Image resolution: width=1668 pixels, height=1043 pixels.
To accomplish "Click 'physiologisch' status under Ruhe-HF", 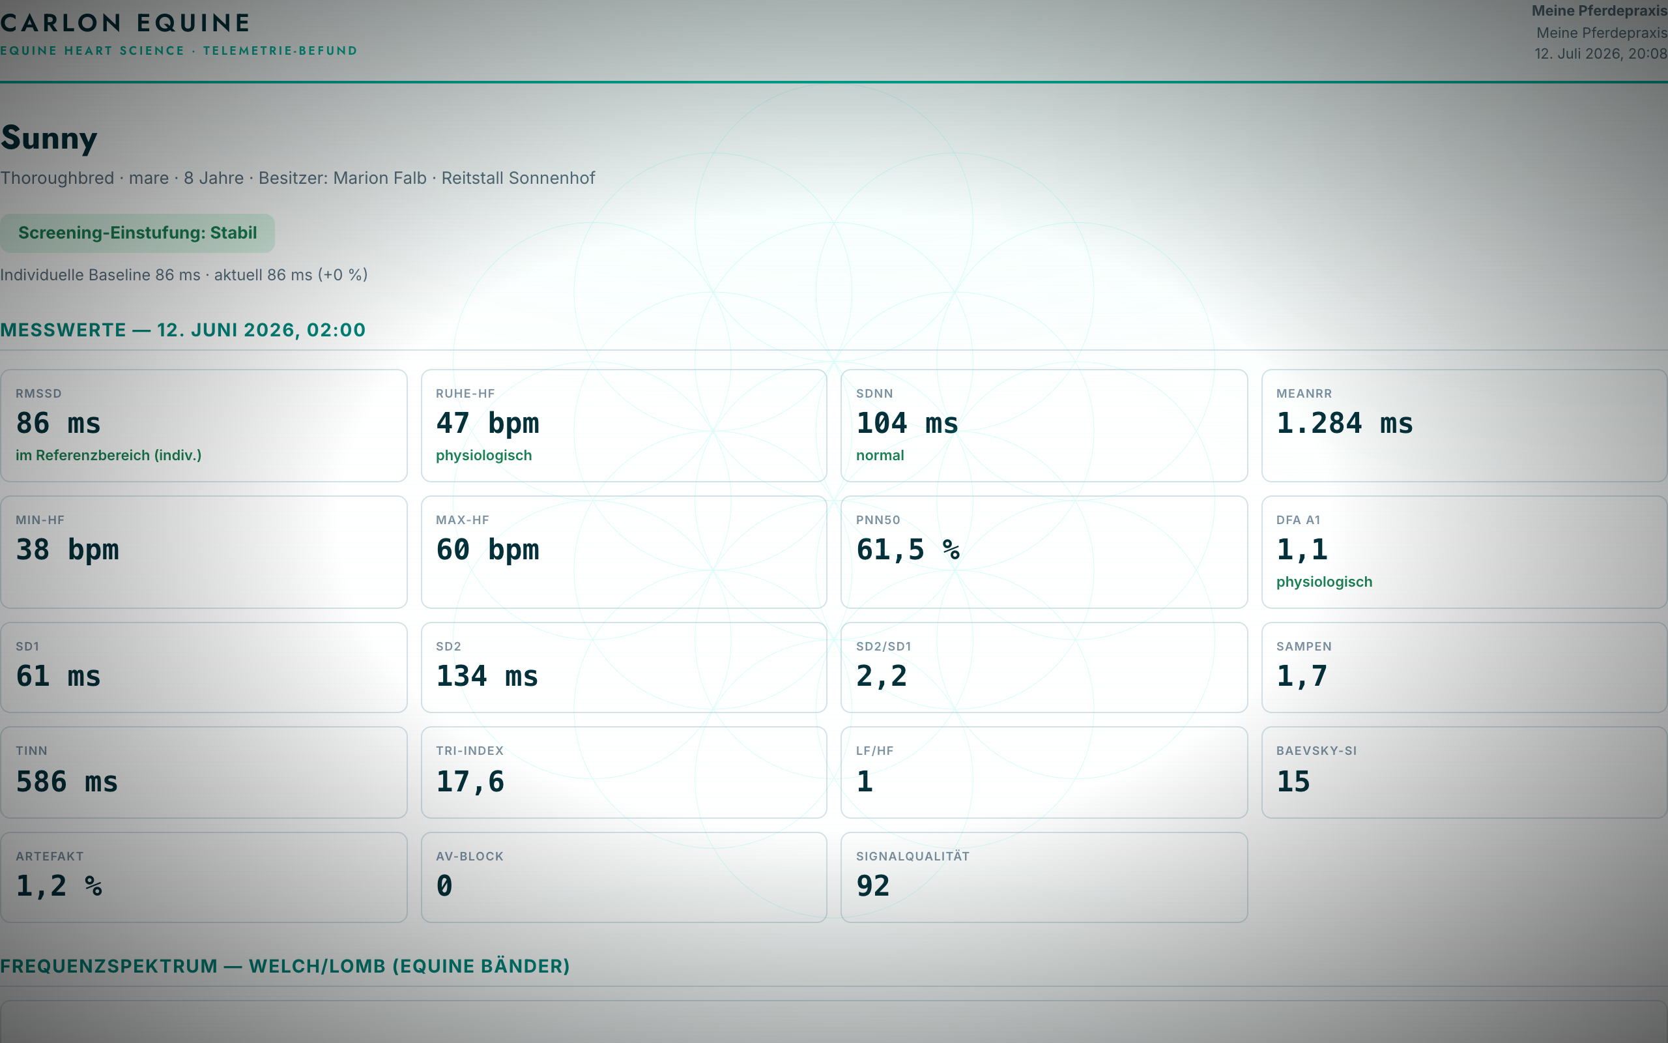I will pos(484,455).
